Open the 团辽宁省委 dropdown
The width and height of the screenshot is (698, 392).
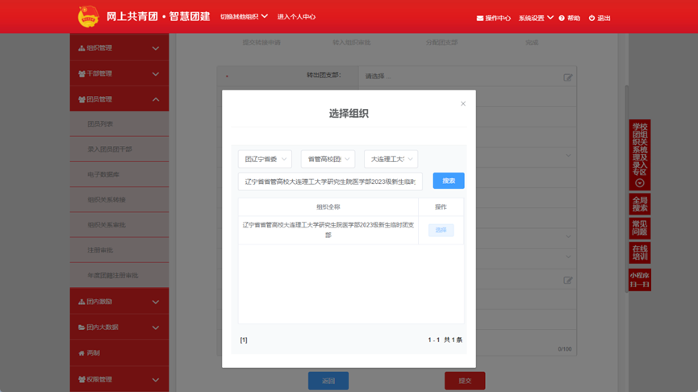(x=265, y=159)
